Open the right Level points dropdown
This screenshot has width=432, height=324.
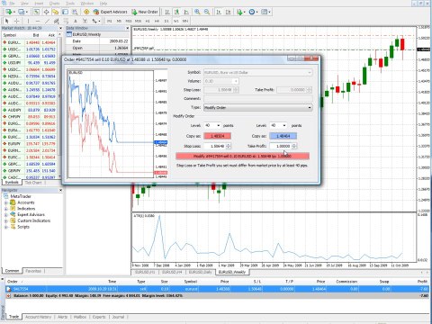coord(278,125)
